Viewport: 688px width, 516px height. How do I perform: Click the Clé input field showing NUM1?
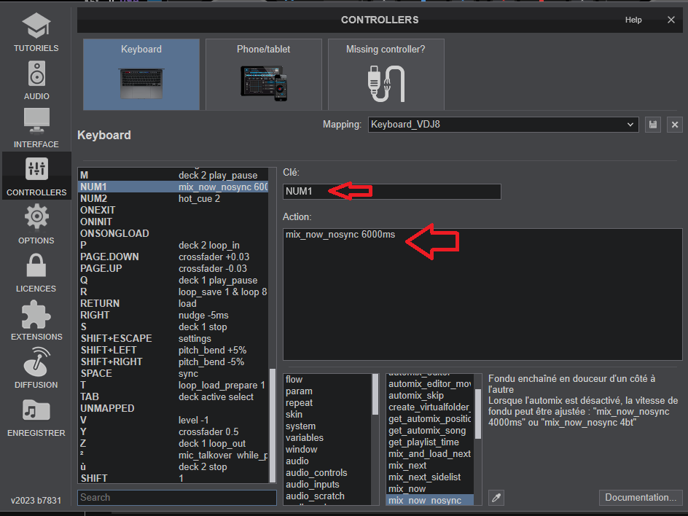click(x=392, y=192)
